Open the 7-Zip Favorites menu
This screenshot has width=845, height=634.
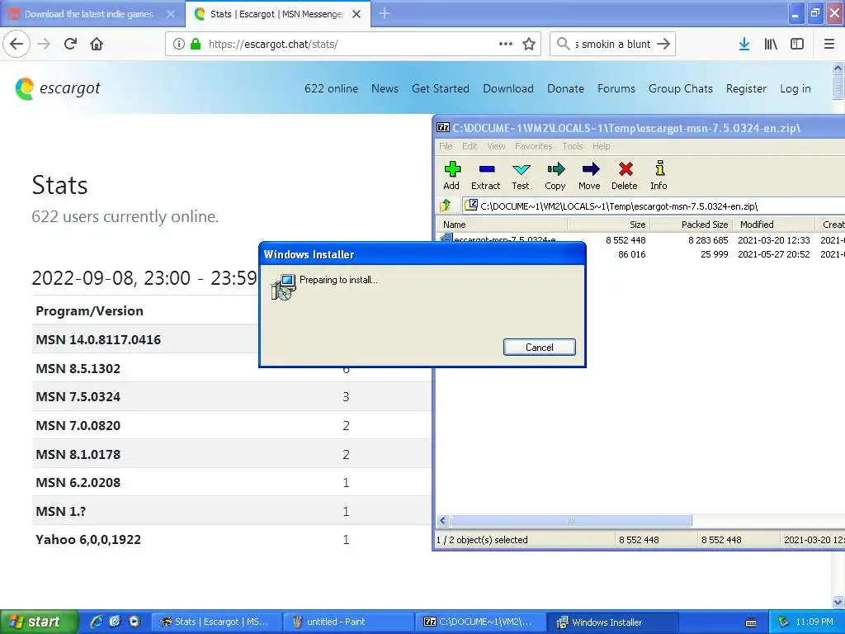534,146
